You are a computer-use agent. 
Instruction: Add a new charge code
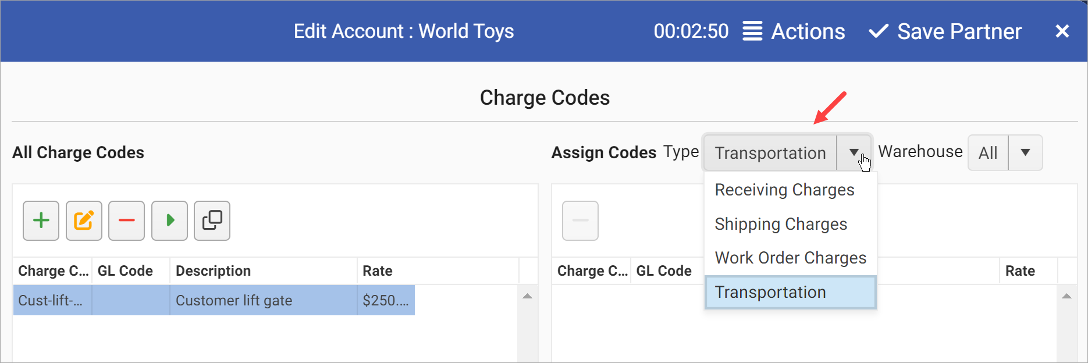click(x=41, y=220)
